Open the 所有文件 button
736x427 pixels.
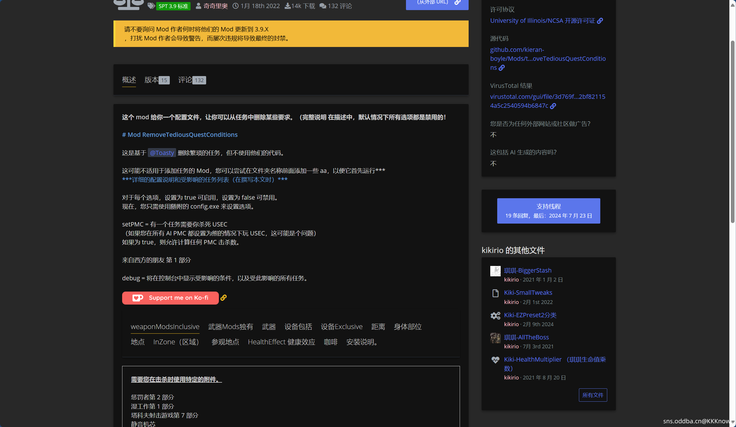pos(593,395)
